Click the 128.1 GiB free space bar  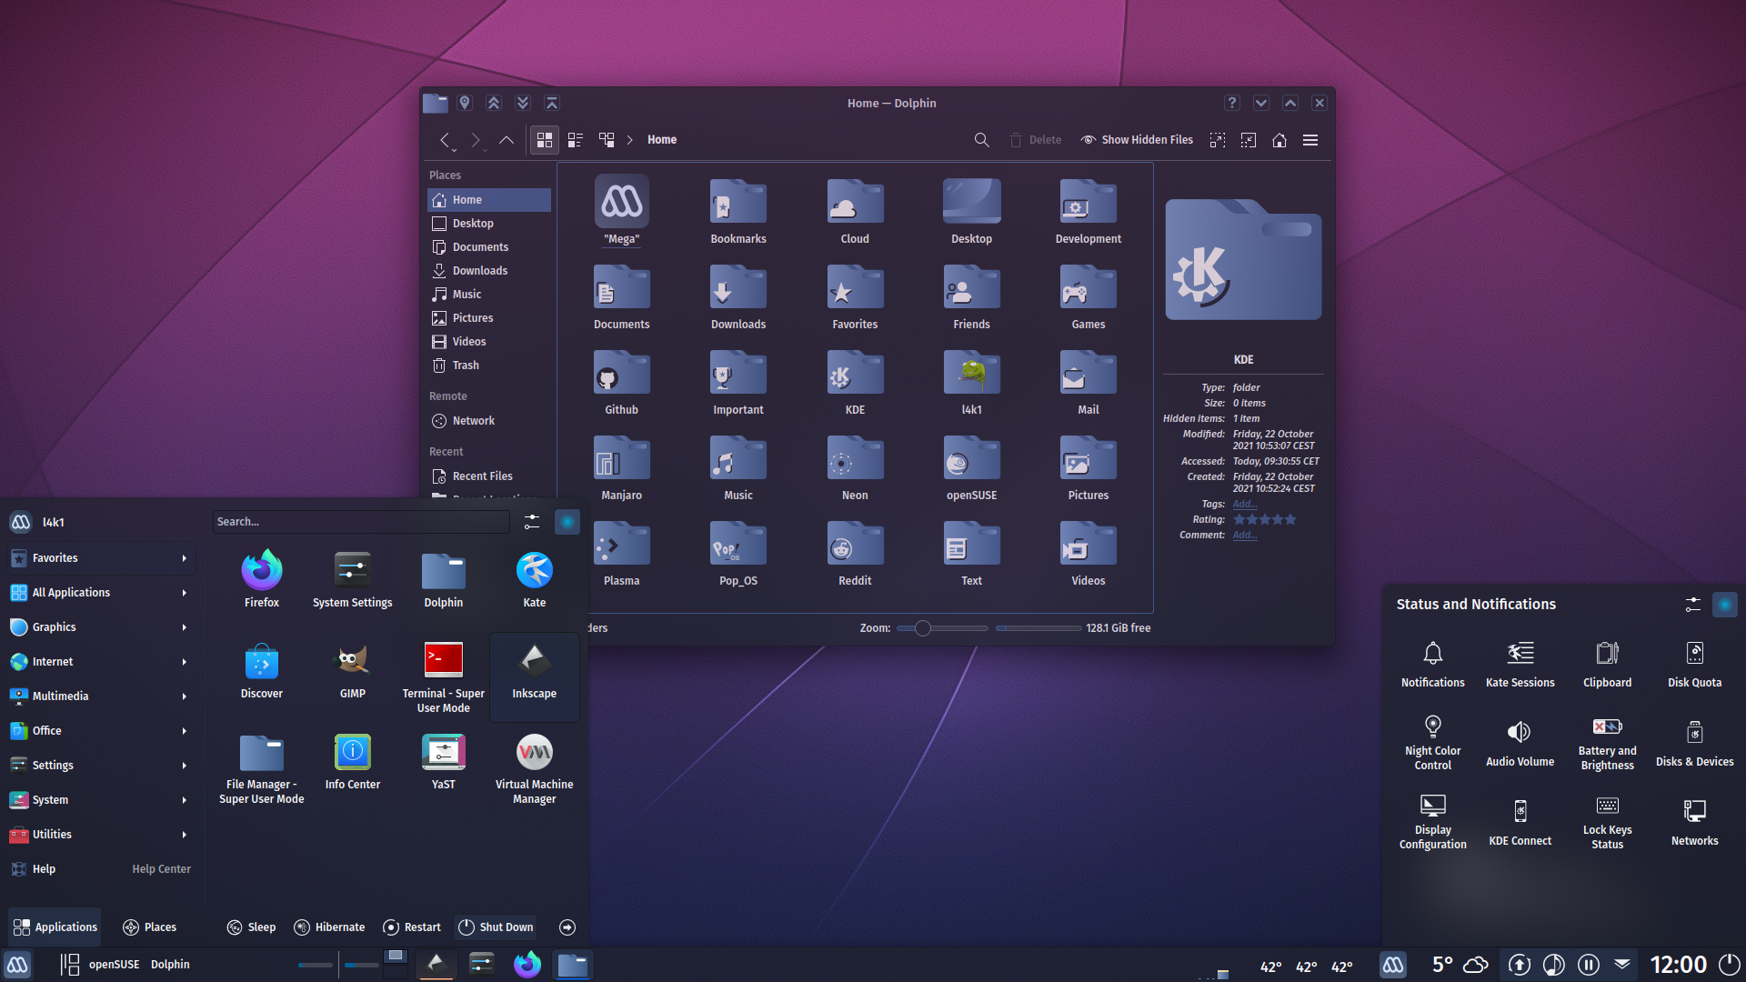click(1039, 628)
